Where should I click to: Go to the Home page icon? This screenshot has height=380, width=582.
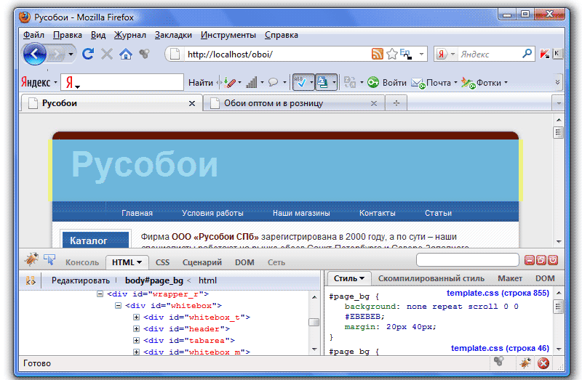[x=126, y=54]
